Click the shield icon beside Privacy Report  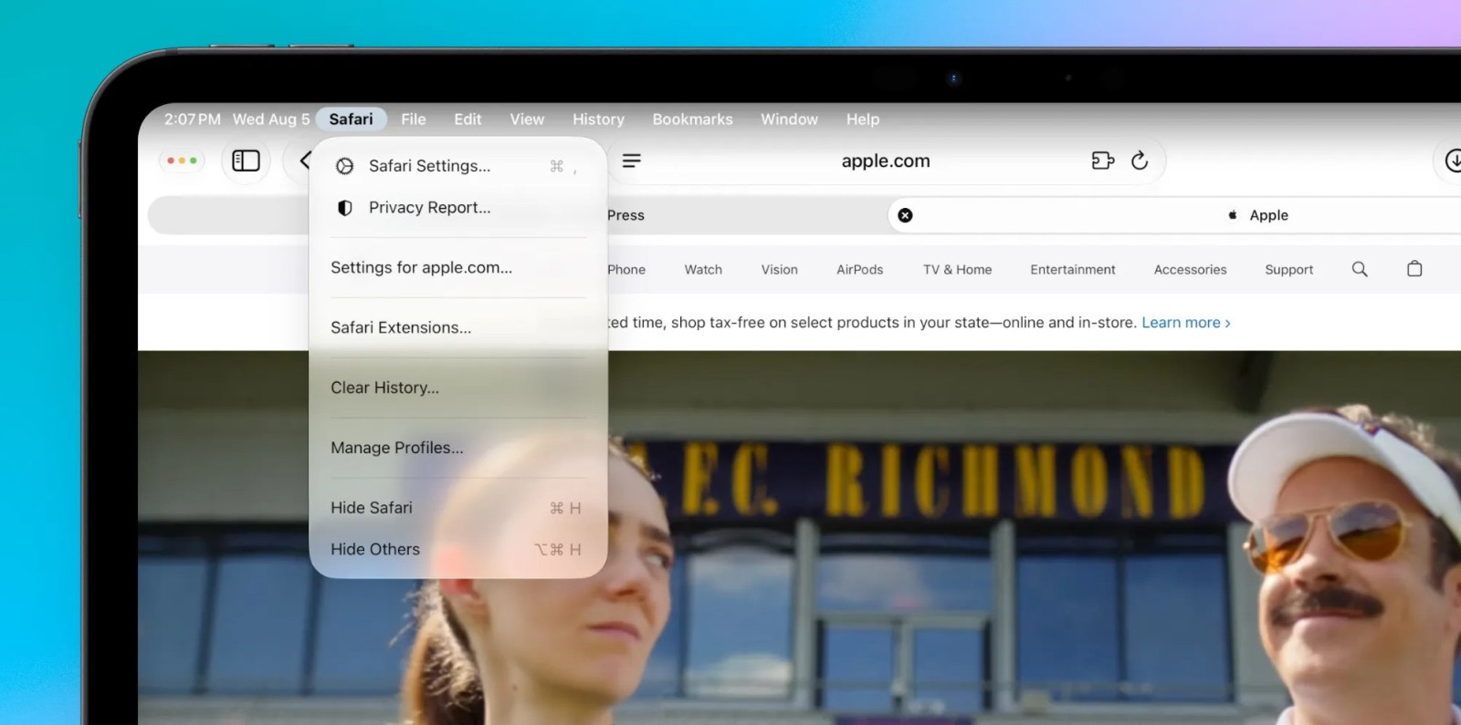click(x=345, y=208)
